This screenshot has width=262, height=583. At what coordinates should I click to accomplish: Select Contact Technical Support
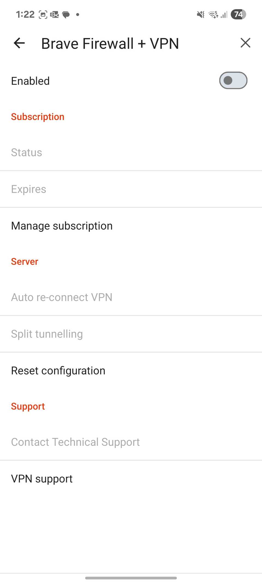click(x=75, y=442)
